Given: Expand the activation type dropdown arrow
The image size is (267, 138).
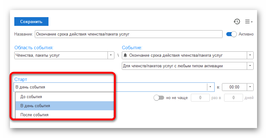Looking at the screenshot, I should click(250, 66).
